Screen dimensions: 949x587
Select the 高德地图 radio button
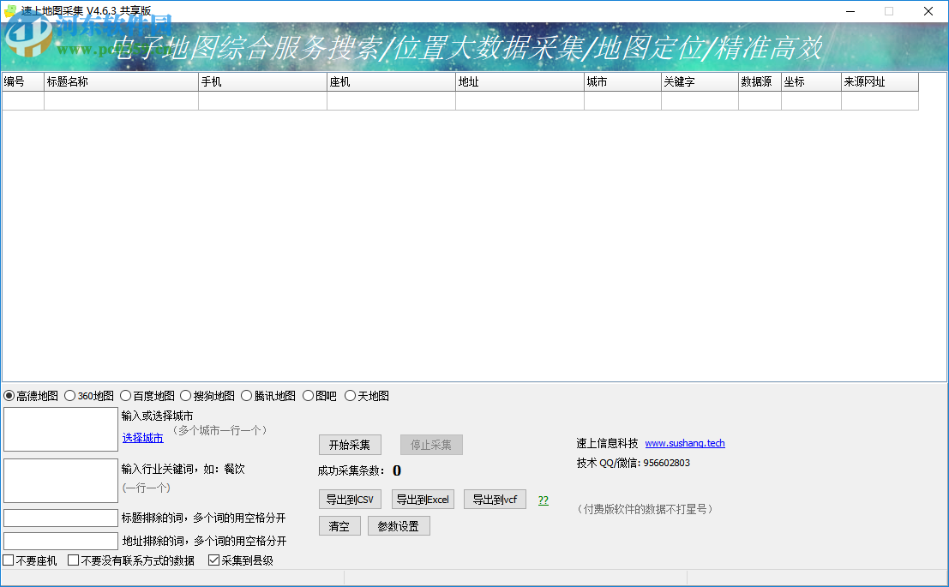click(x=10, y=395)
